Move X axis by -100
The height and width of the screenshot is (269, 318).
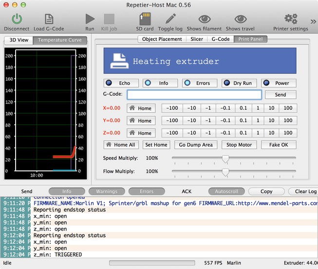click(172, 108)
